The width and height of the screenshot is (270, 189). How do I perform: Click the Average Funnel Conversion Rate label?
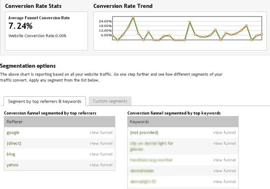pyautogui.click(x=39, y=18)
